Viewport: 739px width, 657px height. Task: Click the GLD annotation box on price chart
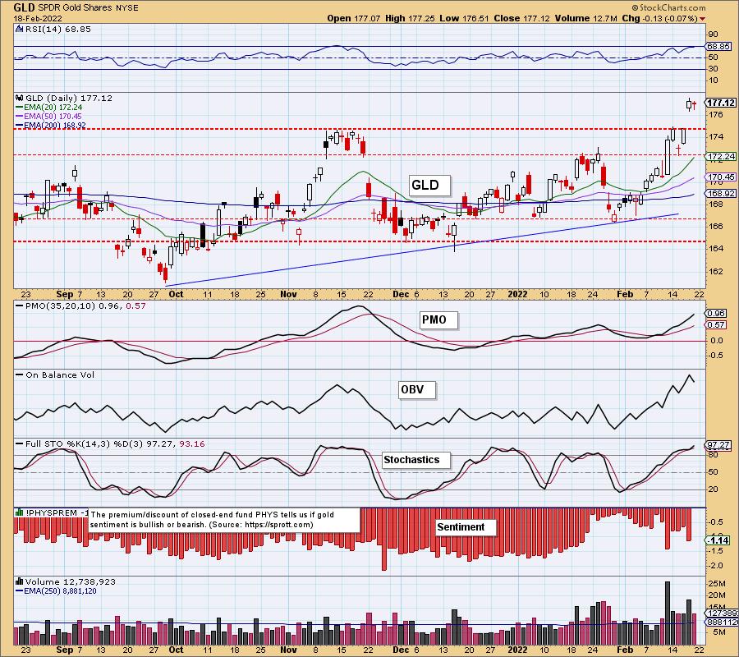[429, 186]
